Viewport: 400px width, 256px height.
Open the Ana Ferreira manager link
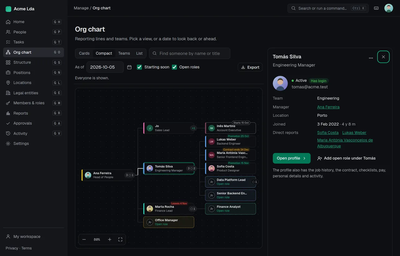click(328, 107)
